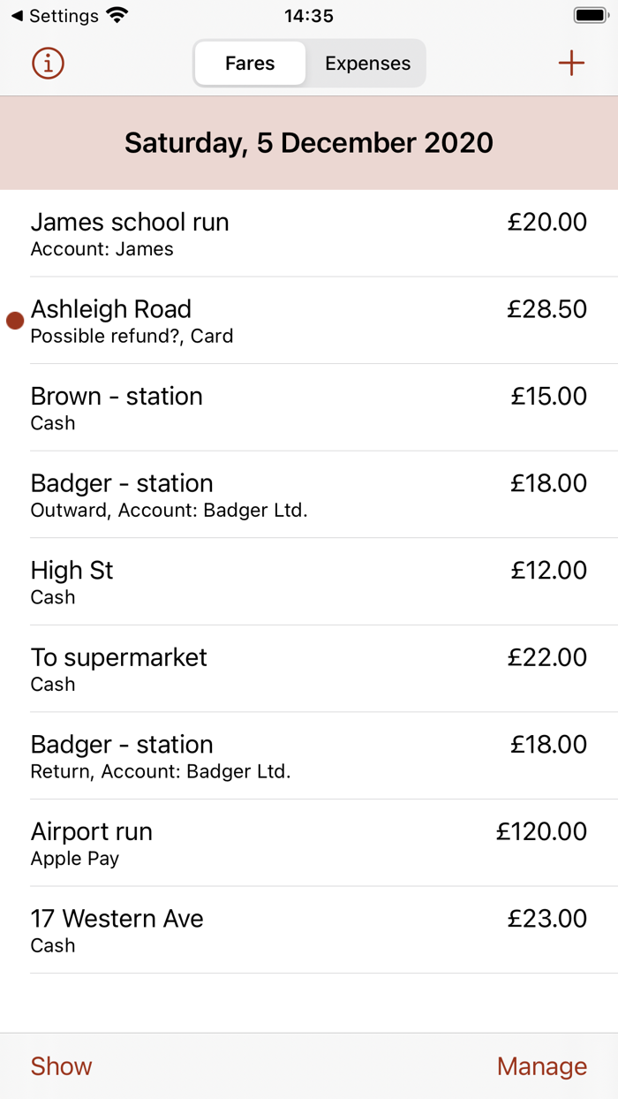Open the 17 Western Ave fare
Image resolution: width=618 pixels, height=1099 pixels.
[x=309, y=930]
